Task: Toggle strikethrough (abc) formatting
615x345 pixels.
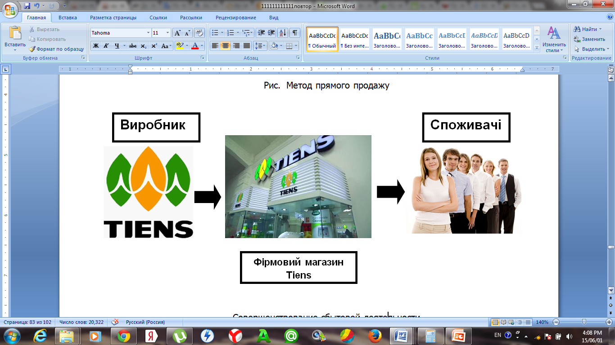Action: click(133, 46)
